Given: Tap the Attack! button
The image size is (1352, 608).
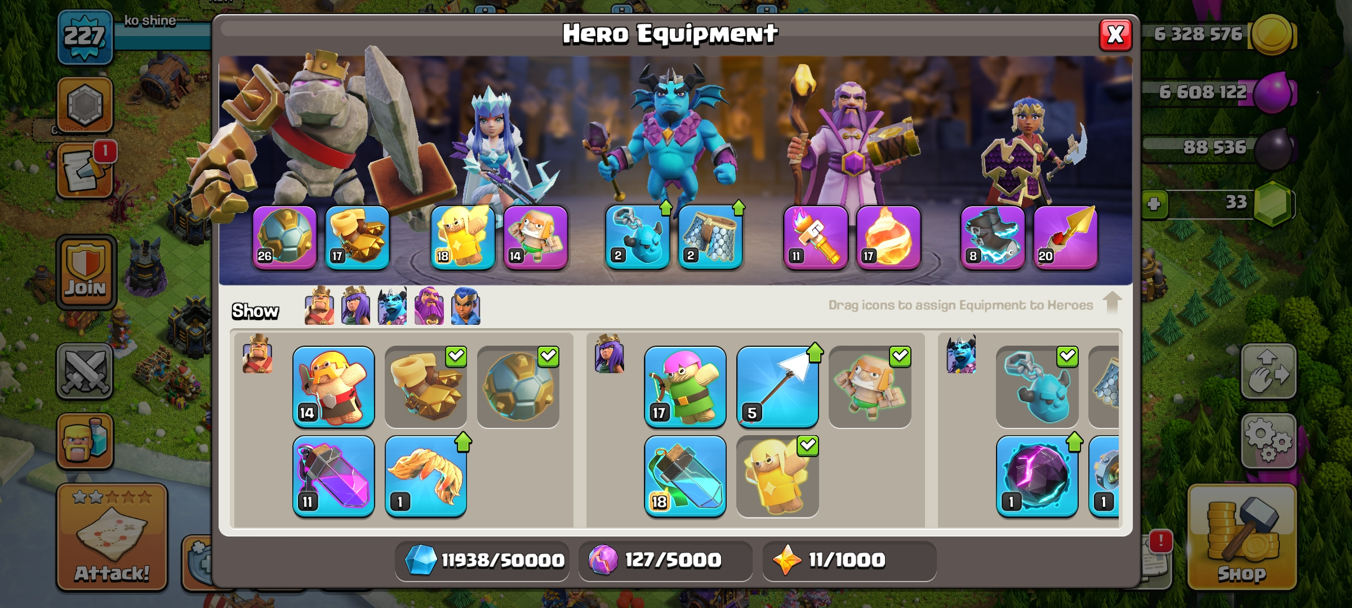Looking at the screenshot, I should click(112, 538).
